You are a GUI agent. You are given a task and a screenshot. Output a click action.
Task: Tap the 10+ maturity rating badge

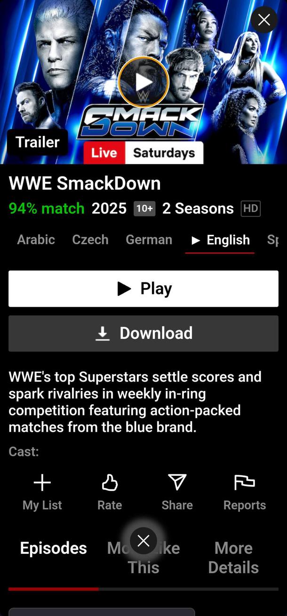(144, 208)
